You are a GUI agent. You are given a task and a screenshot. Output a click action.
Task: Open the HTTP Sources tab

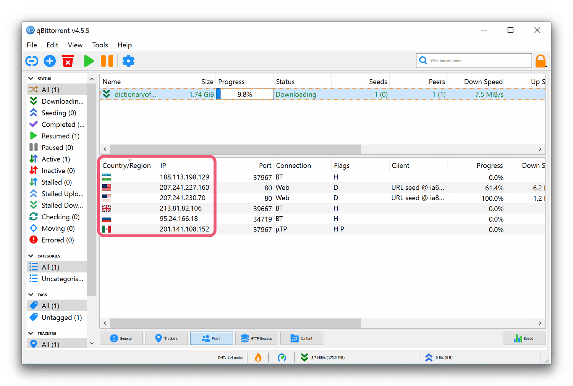click(256, 338)
